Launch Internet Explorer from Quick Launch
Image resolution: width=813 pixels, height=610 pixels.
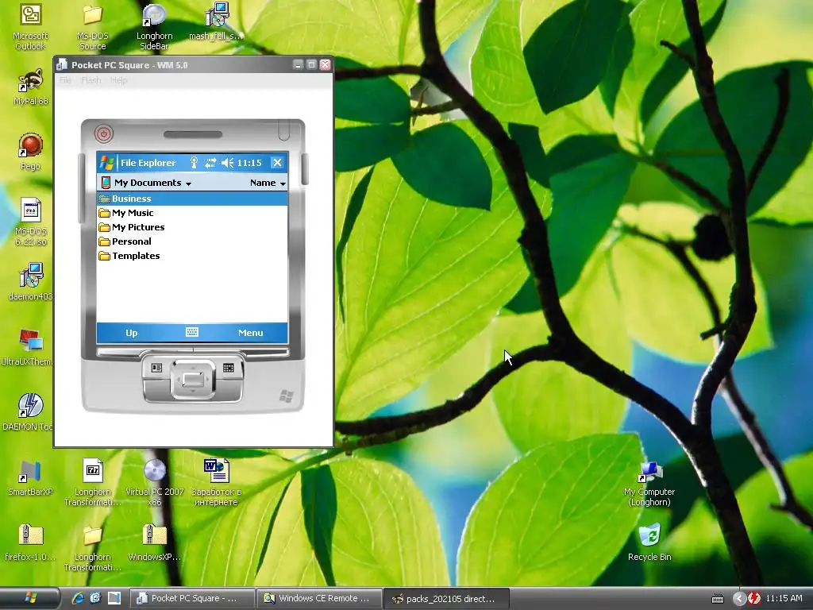78,598
